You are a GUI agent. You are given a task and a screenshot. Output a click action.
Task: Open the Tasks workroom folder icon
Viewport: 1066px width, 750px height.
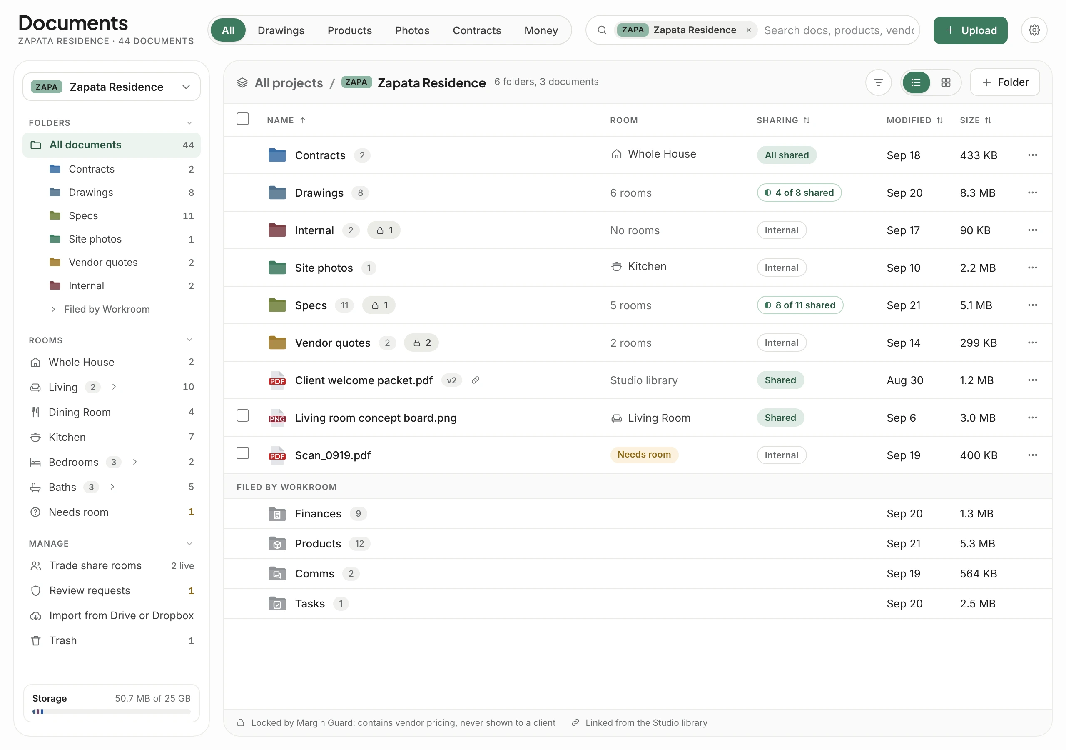277,604
